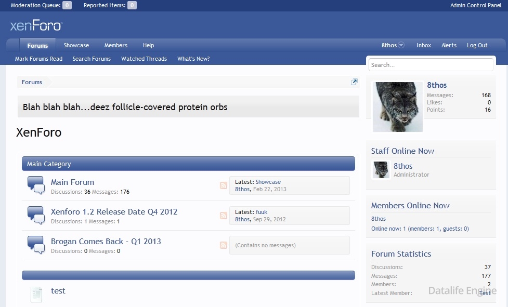
Task: Click the Forums breadcrumb
Action: pyautogui.click(x=32, y=82)
